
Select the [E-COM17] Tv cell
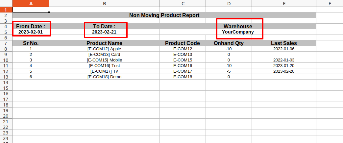point(104,71)
